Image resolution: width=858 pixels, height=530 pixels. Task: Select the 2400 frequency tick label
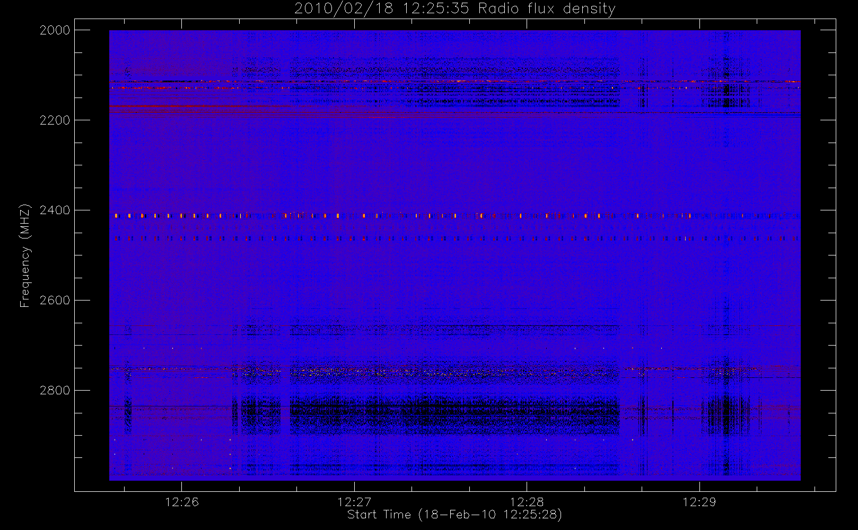point(55,210)
